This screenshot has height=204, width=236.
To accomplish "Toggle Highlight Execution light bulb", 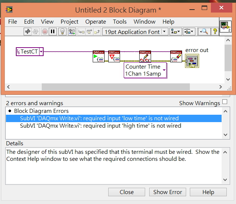I will pos(62,32).
